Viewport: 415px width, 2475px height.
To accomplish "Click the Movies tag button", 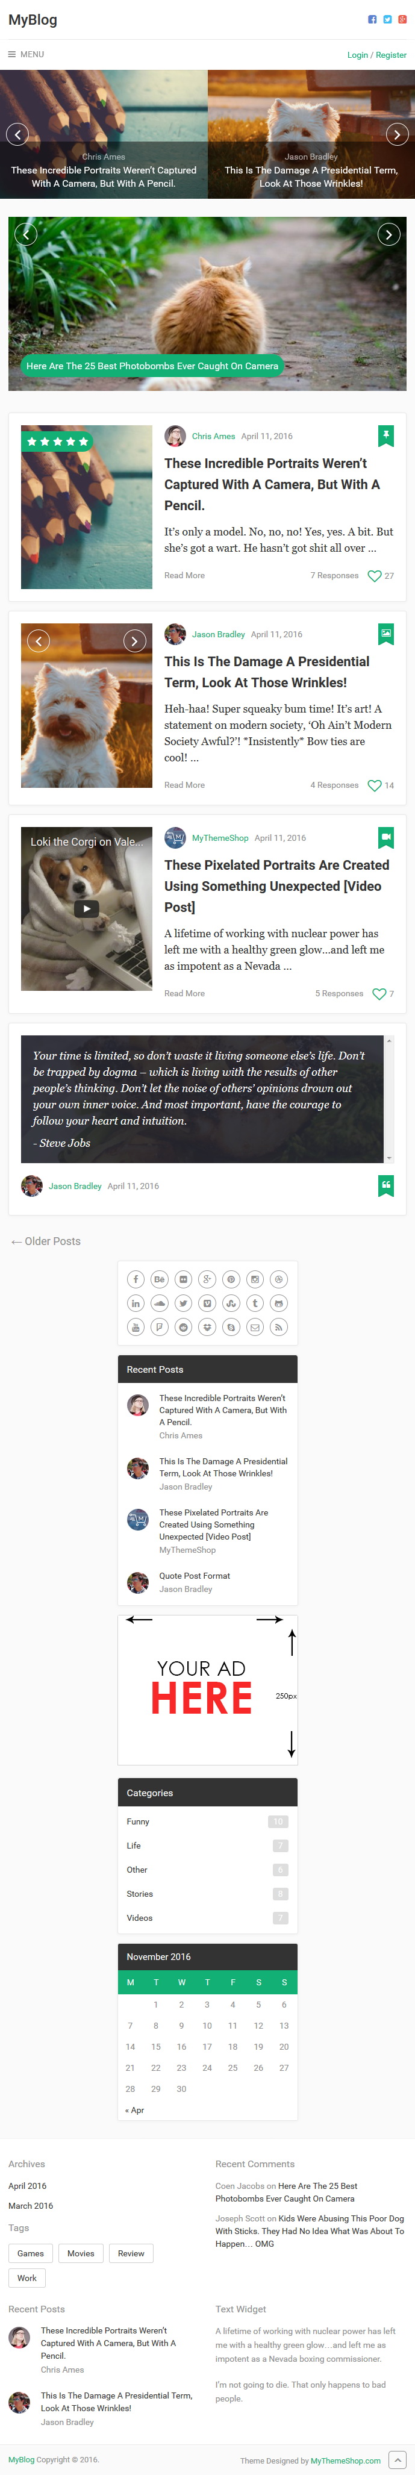I will pyautogui.click(x=81, y=2253).
